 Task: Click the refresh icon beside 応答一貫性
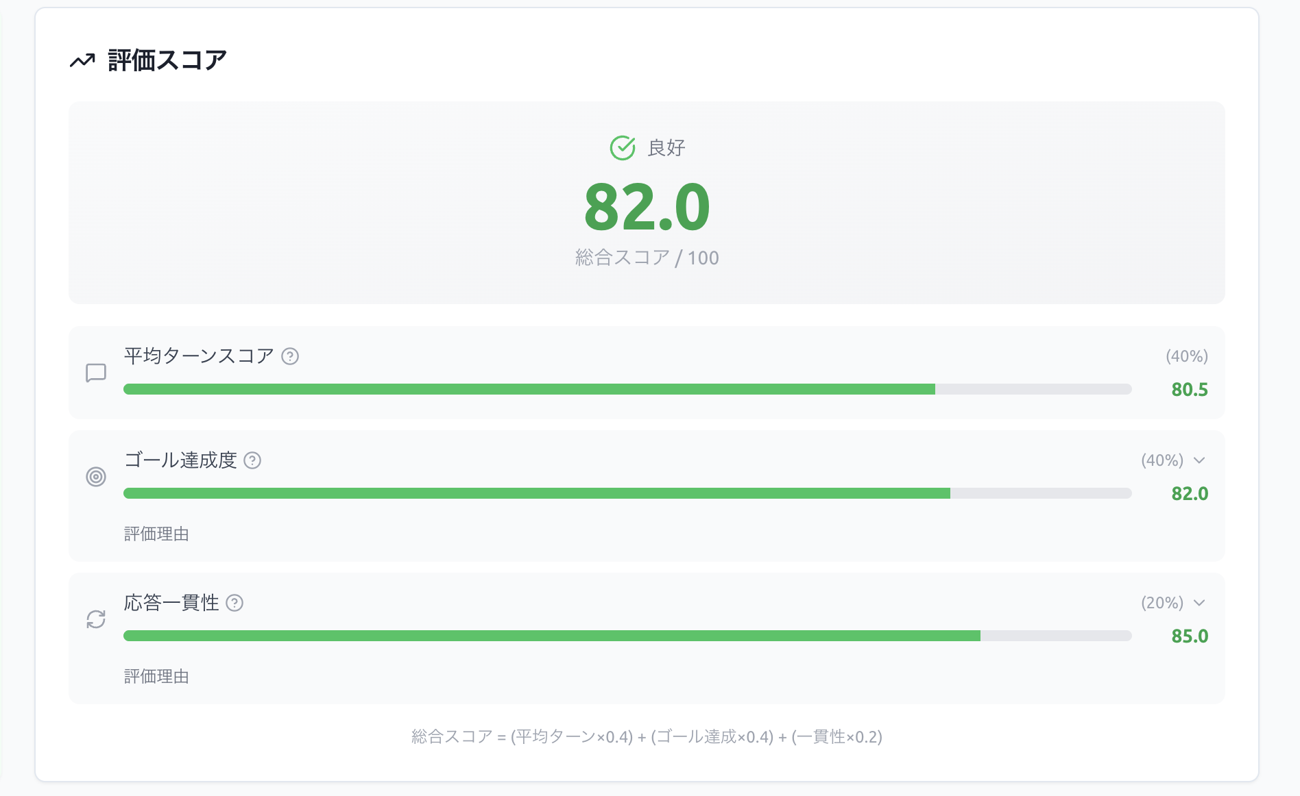pyautogui.click(x=97, y=619)
